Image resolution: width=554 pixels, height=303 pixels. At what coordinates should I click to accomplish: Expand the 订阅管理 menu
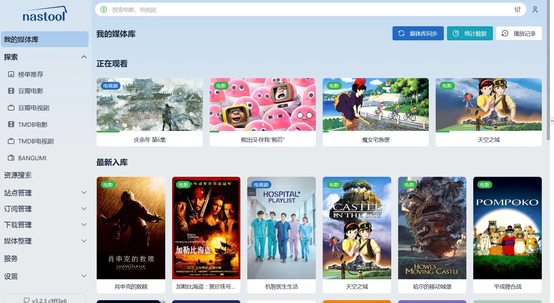(x=84, y=209)
